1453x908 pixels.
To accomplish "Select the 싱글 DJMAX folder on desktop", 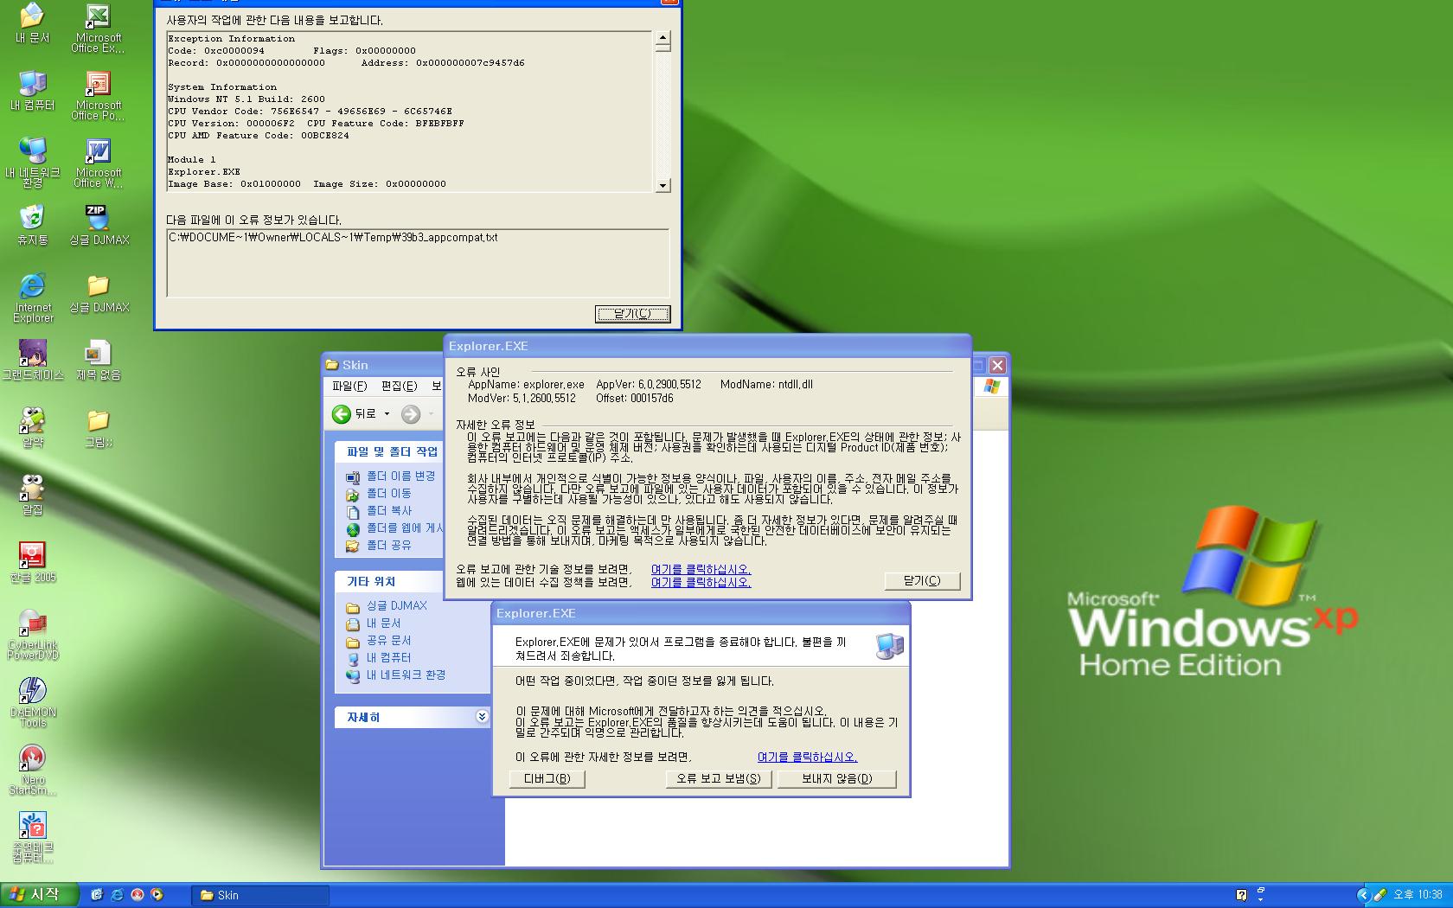I will [x=98, y=293].
